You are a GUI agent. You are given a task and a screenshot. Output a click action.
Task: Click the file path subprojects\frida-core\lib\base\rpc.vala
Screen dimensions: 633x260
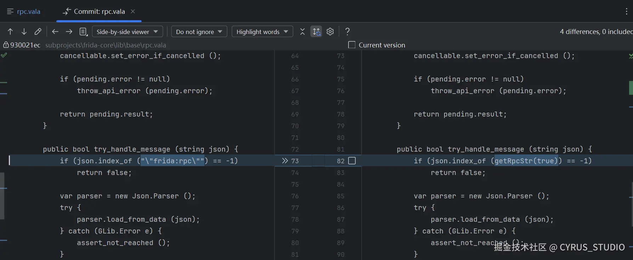point(106,45)
